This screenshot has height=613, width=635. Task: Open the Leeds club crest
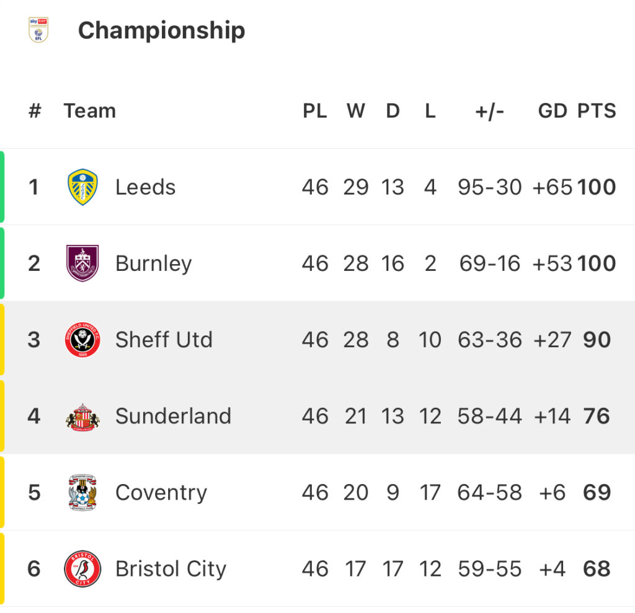pyautogui.click(x=82, y=187)
